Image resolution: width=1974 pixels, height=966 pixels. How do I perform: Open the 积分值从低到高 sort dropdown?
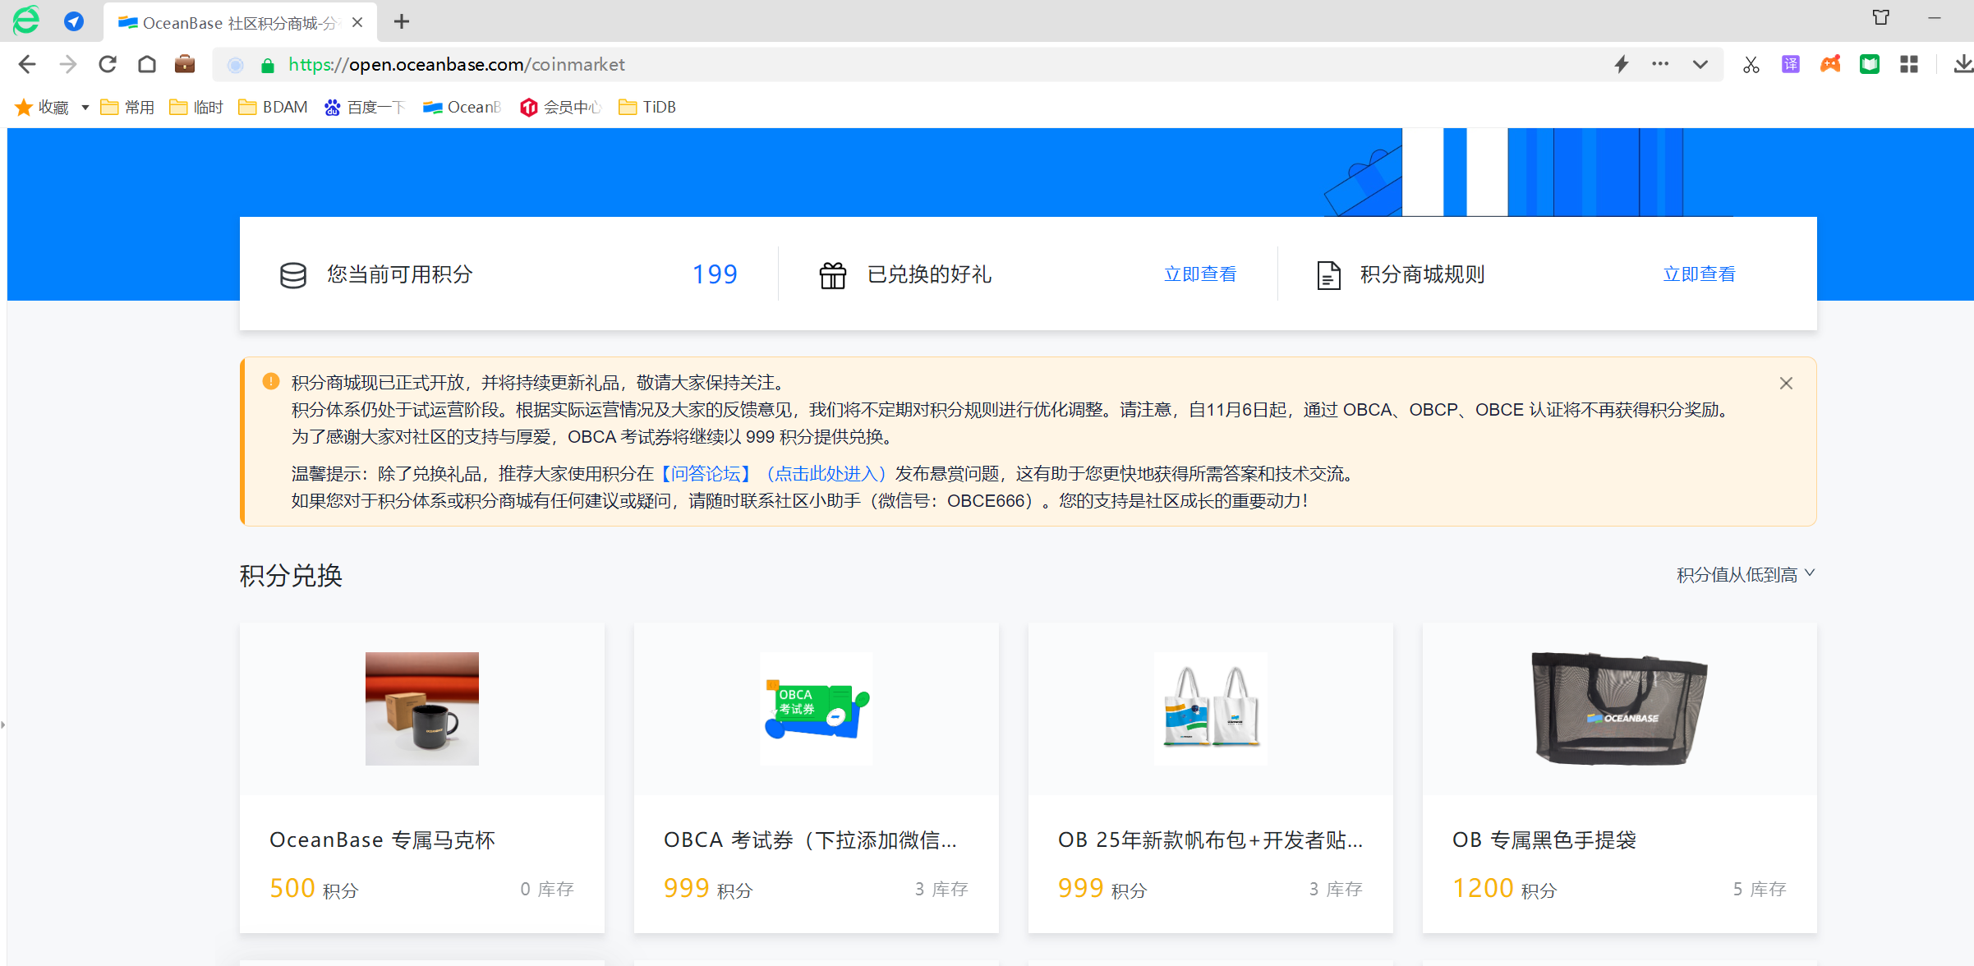click(x=1745, y=575)
